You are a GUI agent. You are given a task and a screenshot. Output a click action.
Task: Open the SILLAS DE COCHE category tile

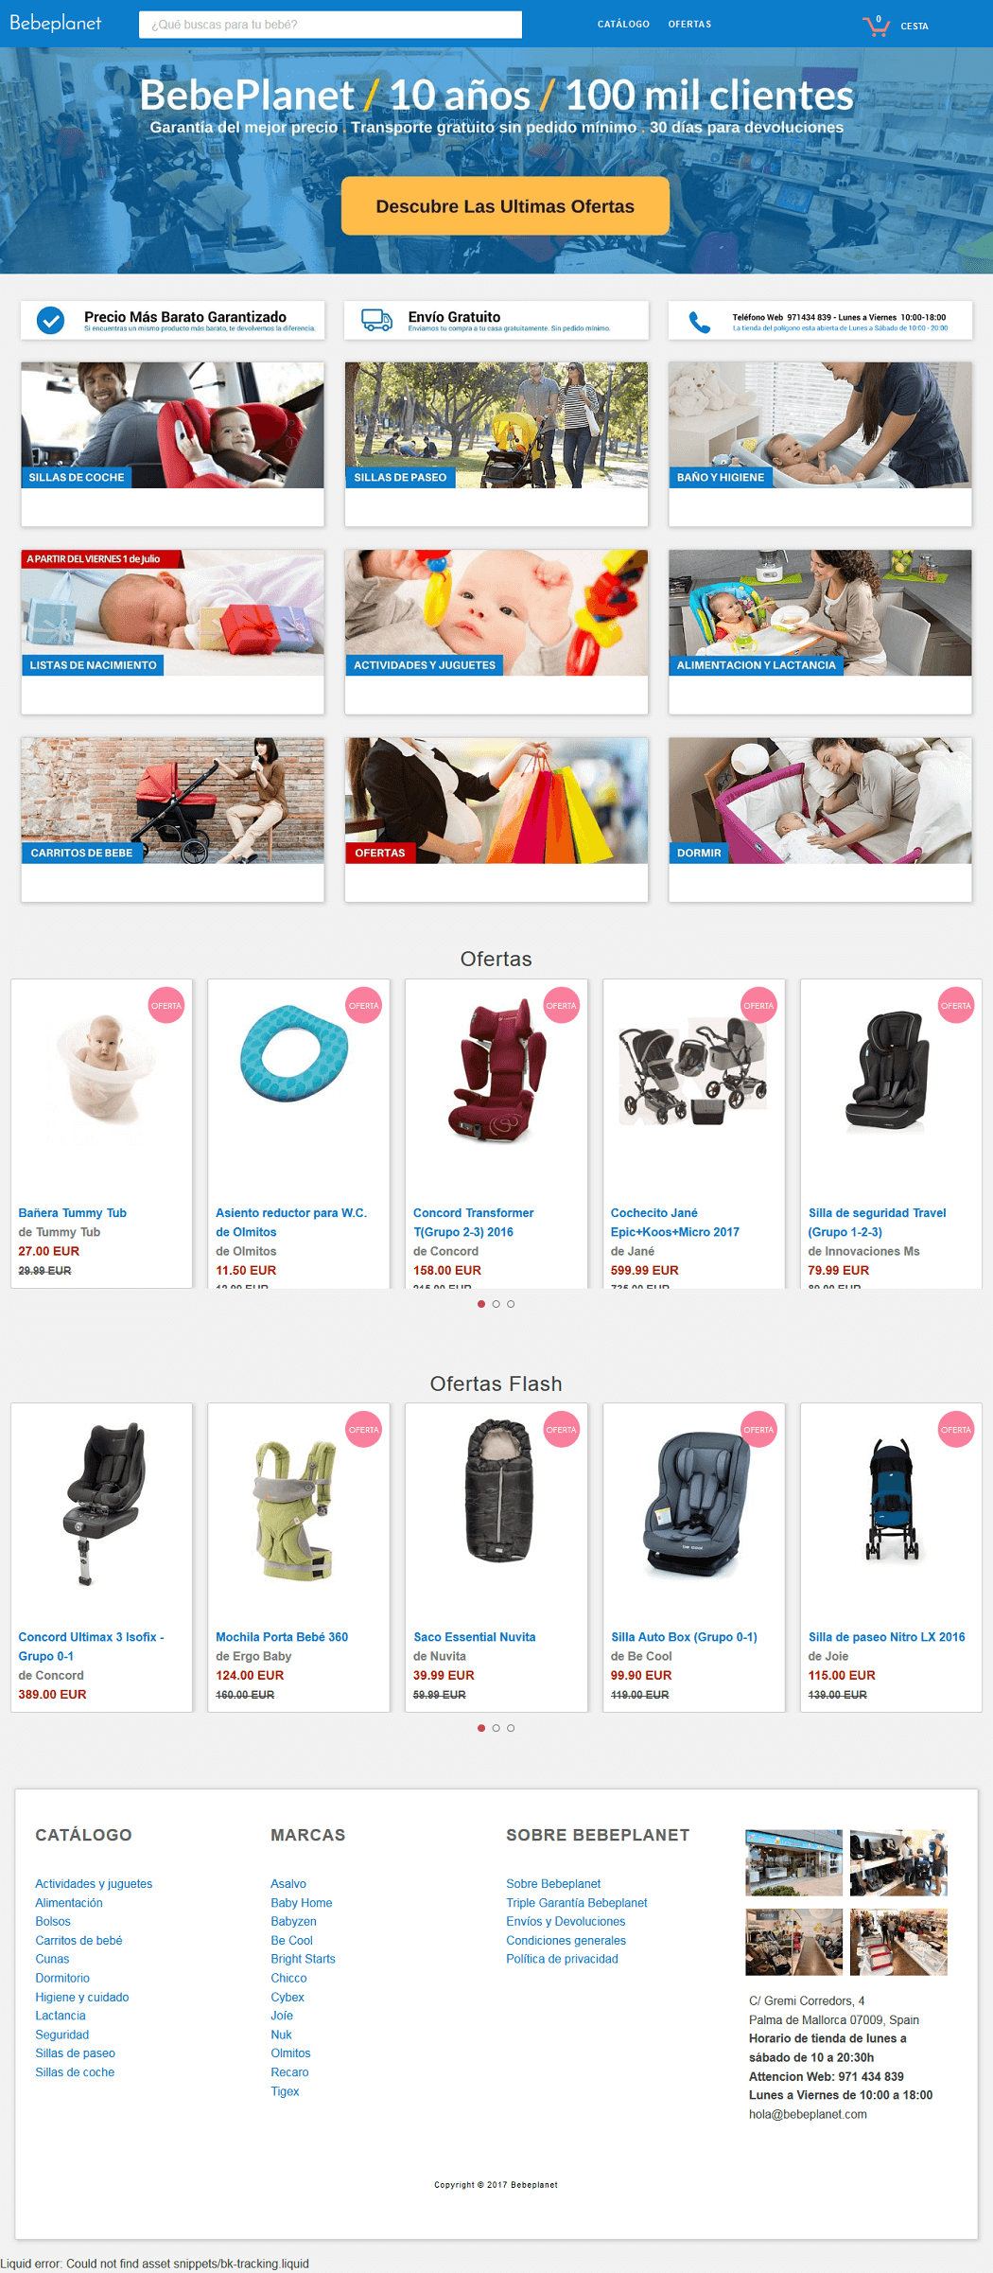point(172,444)
